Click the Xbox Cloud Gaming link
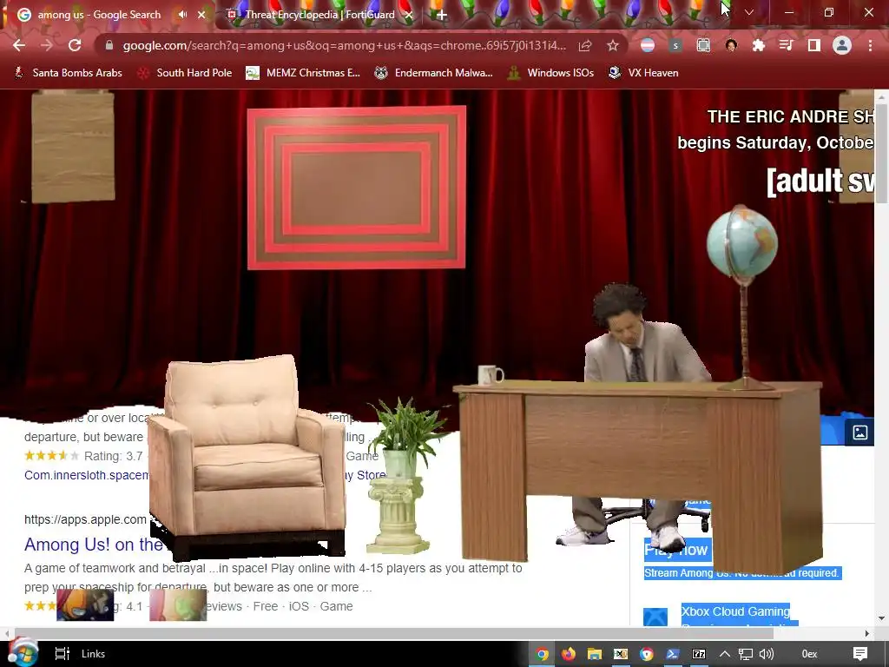The width and height of the screenshot is (889, 667). tap(735, 611)
